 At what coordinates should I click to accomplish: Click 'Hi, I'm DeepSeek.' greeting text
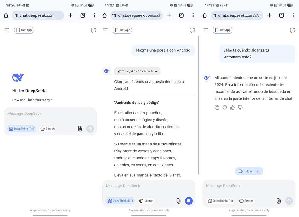[x=29, y=91]
